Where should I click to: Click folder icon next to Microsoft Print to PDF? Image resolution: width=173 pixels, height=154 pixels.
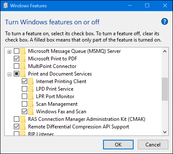pos(23,59)
